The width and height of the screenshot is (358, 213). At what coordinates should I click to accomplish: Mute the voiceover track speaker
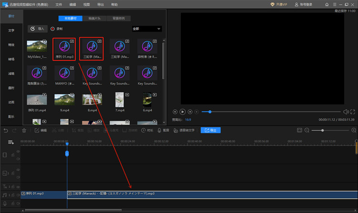click(x=18, y=203)
